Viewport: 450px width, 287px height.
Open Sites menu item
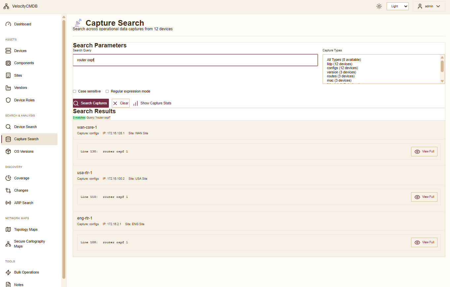click(29, 75)
